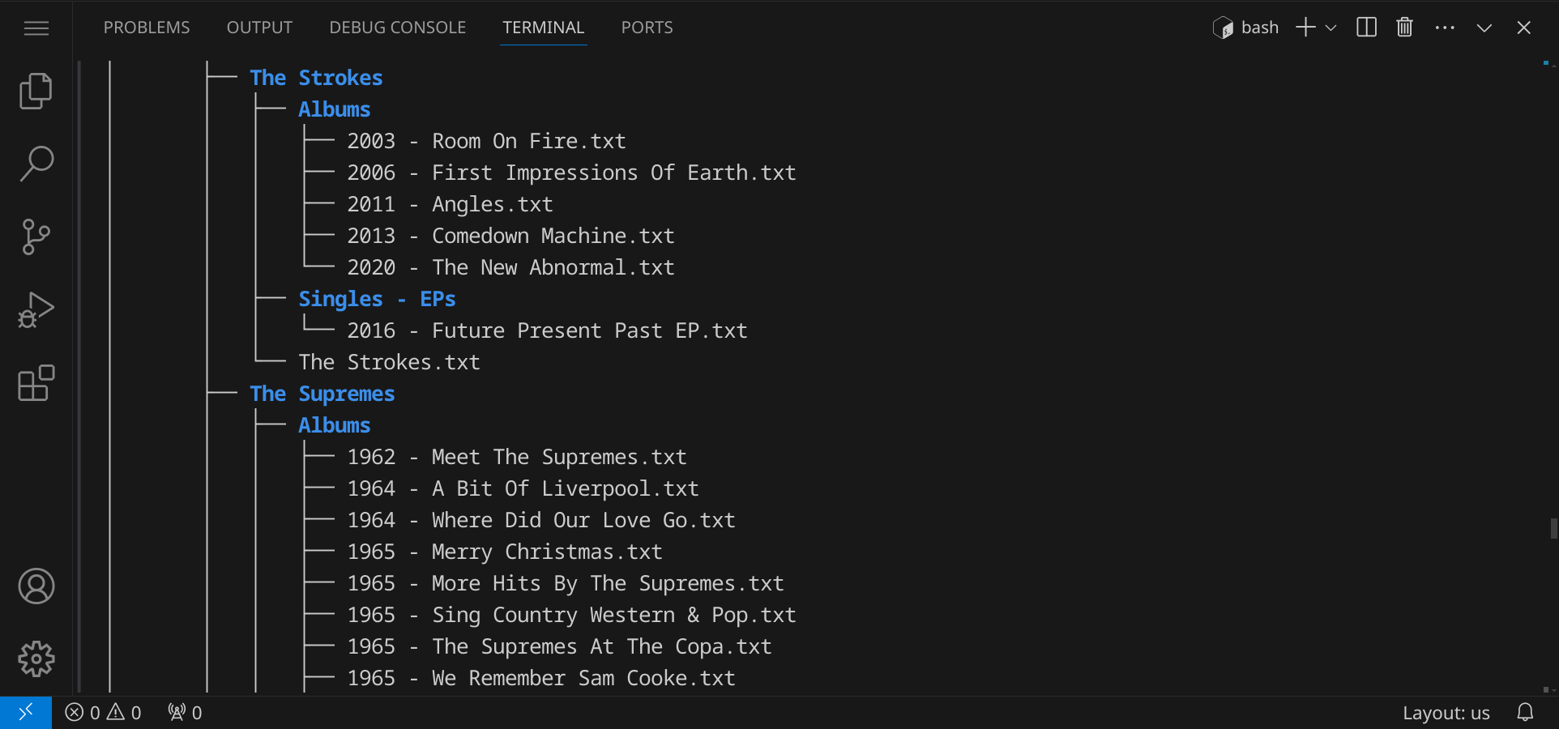Open the Search view icon
Screen dimensions: 1559x729
[36, 164]
